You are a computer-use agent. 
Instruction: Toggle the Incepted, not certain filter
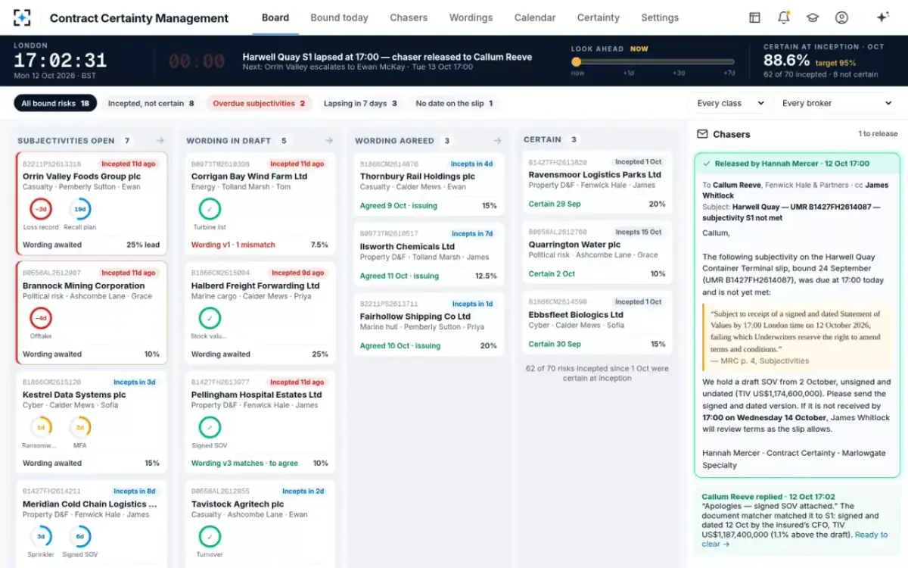click(151, 103)
